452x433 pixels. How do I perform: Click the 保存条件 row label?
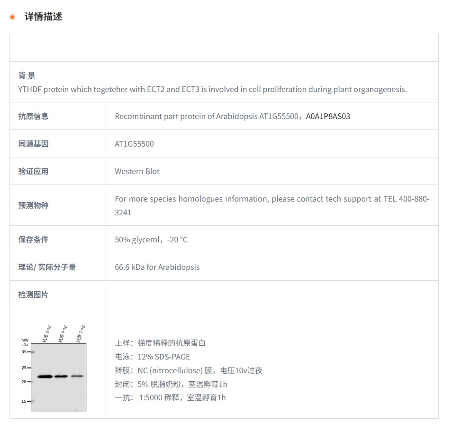click(x=33, y=240)
